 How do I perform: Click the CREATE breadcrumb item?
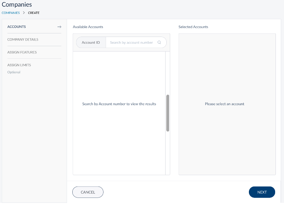point(34,13)
